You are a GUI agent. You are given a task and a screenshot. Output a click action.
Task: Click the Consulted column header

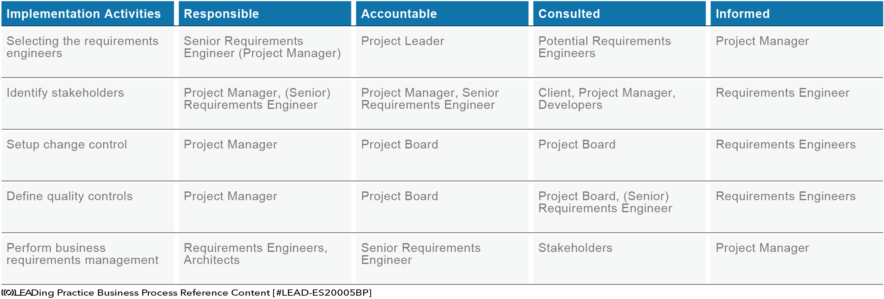(619, 13)
